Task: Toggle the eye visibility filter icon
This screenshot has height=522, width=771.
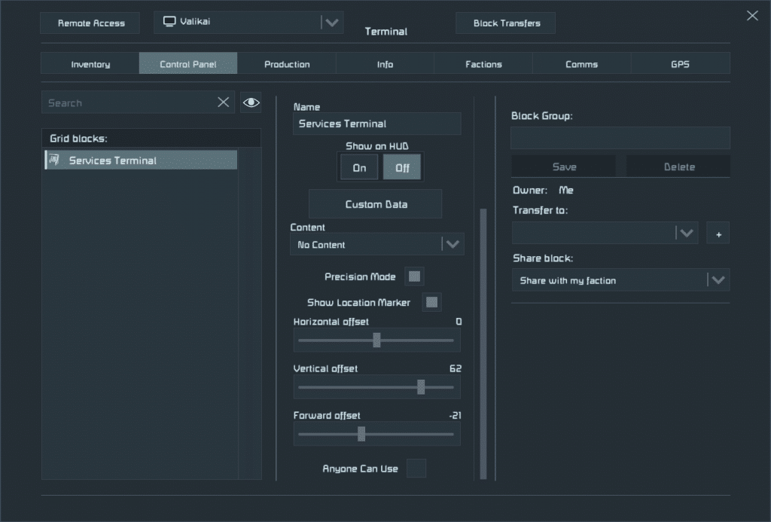Action: pyautogui.click(x=251, y=102)
